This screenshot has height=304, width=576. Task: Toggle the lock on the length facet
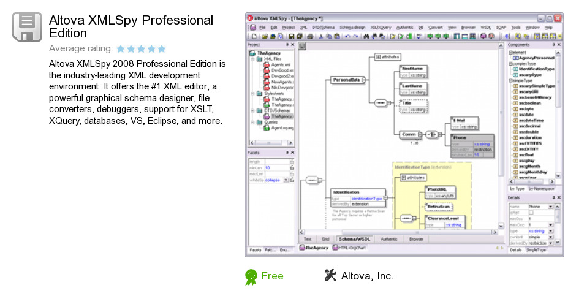[292, 162]
